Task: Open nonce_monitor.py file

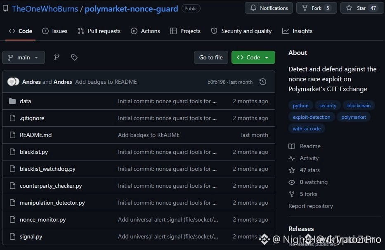Action: [x=43, y=220]
